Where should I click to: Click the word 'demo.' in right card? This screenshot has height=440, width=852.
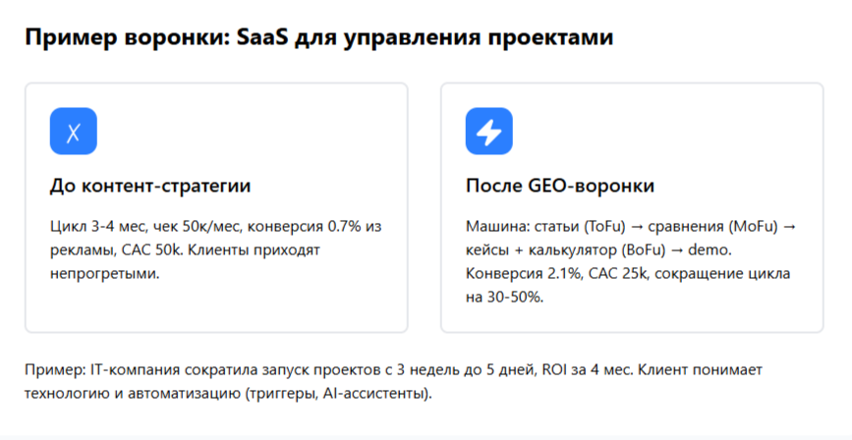(710, 249)
